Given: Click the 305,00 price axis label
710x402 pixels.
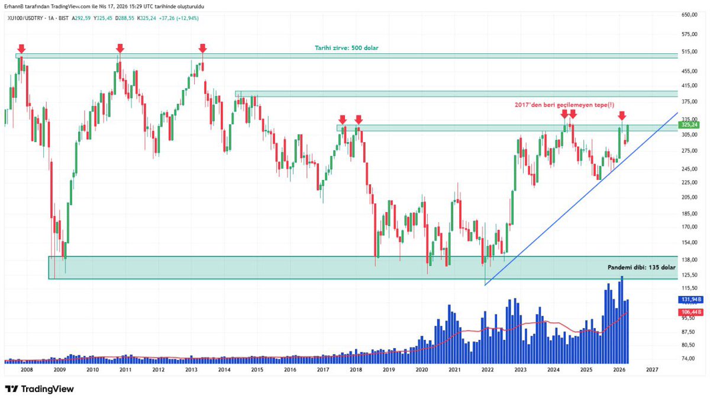Looking at the screenshot, I should click(689, 134).
